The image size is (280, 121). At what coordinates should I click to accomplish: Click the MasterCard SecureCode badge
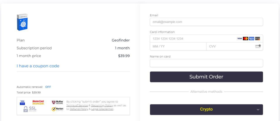coord(38,102)
